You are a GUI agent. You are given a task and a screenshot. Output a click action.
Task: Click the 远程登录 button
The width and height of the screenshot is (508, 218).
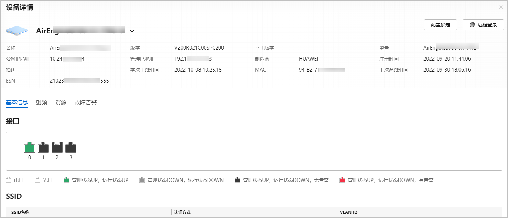483,25
